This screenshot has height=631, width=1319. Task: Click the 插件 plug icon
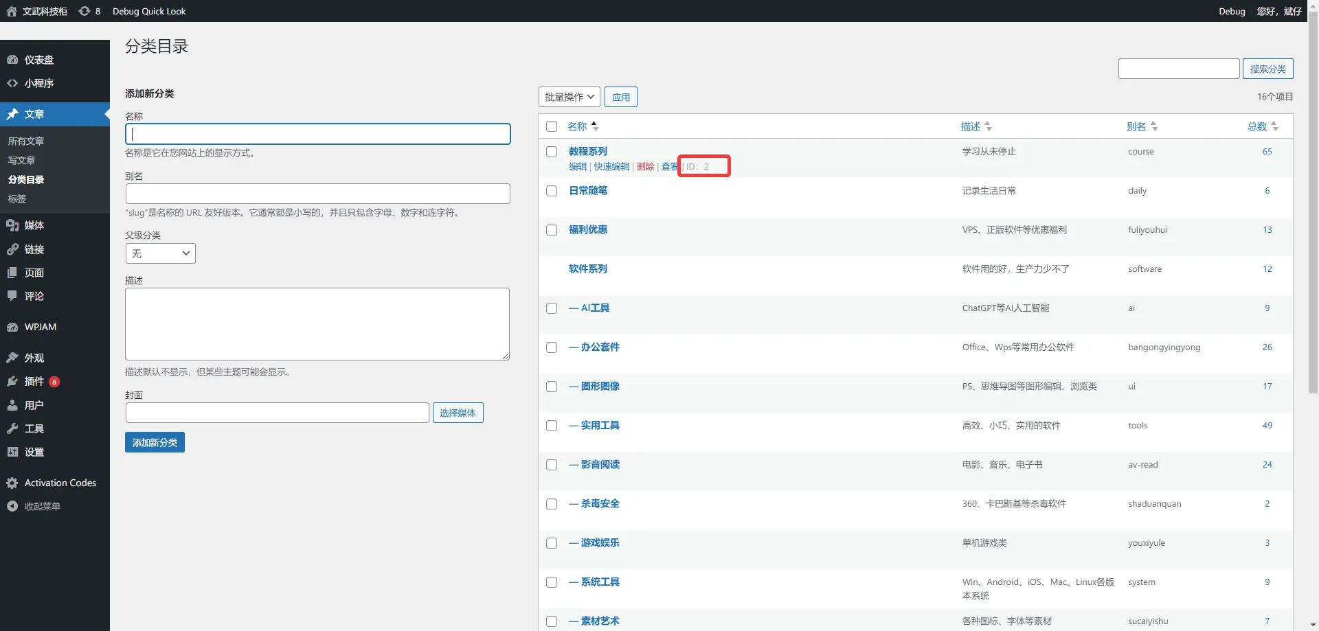[12, 381]
